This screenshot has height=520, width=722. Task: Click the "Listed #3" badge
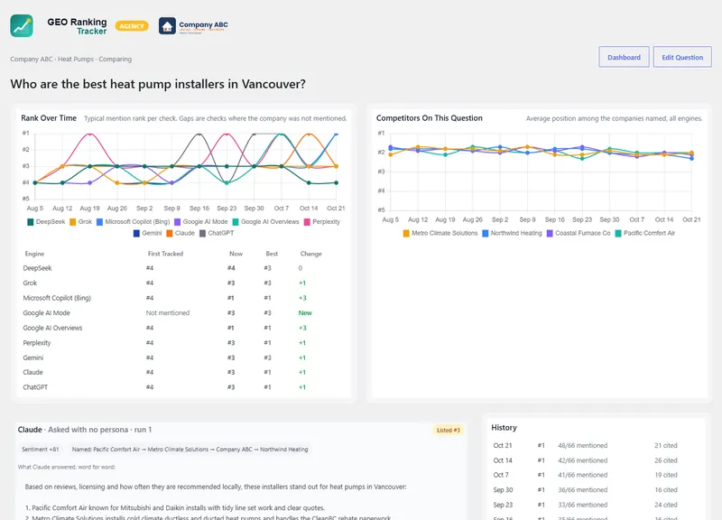pos(448,431)
